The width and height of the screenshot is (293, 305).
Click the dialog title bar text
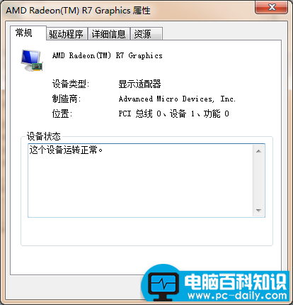coord(78,11)
